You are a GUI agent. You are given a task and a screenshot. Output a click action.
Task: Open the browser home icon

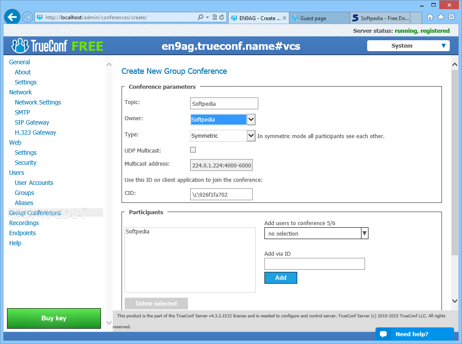[430, 17]
